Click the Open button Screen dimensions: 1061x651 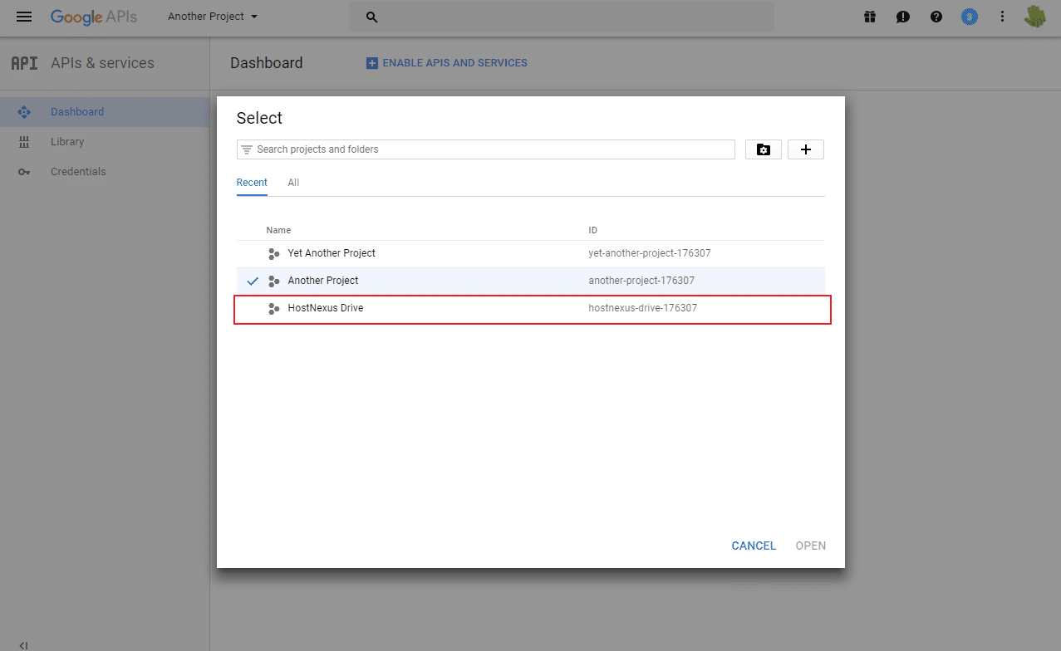tap(811, 546)
